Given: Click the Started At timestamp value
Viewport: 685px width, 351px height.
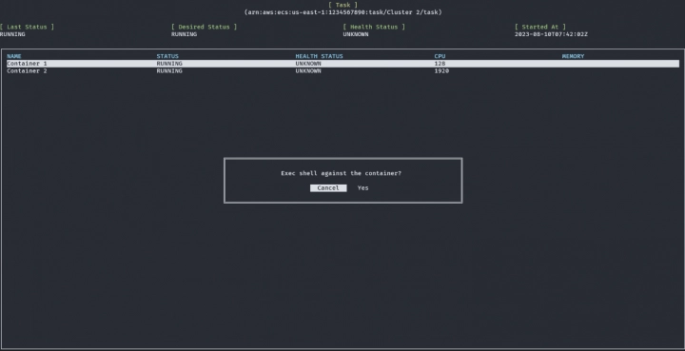Looking at the screenshot, I should (x=551, y=34).
